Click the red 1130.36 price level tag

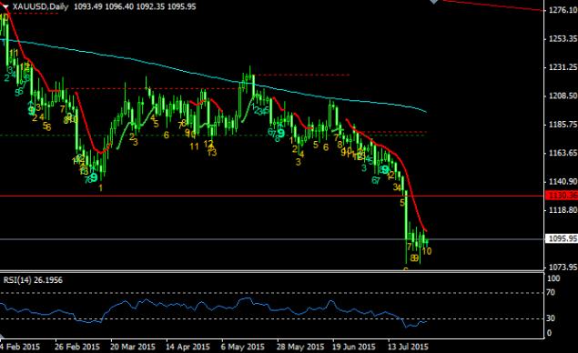tap(562, 196)
